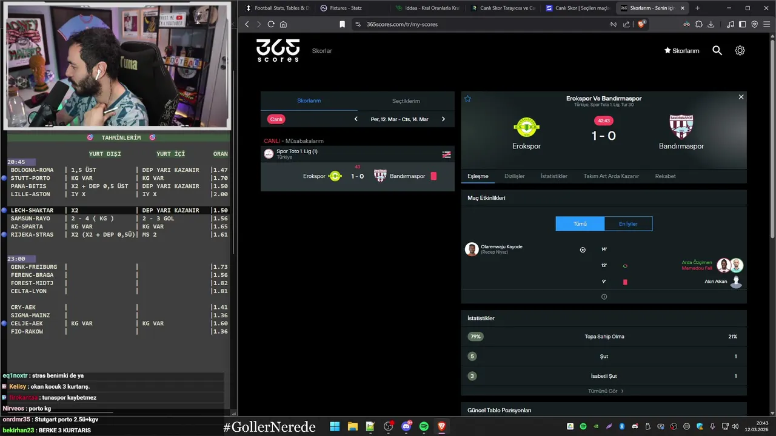This screenshot has width=776, height=436.
Task: Click Olarenwaju Kayode's player avatar
Action: tap(472, 249)
